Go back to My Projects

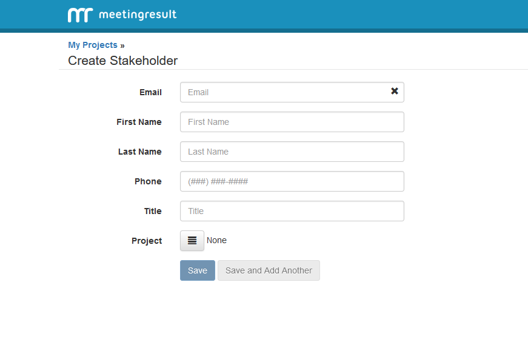point(93,45)
